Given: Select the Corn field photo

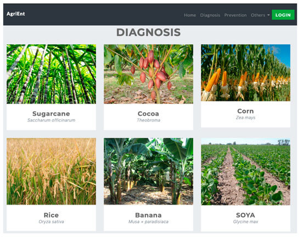Looking at the screenshot, I should point(245,73).
